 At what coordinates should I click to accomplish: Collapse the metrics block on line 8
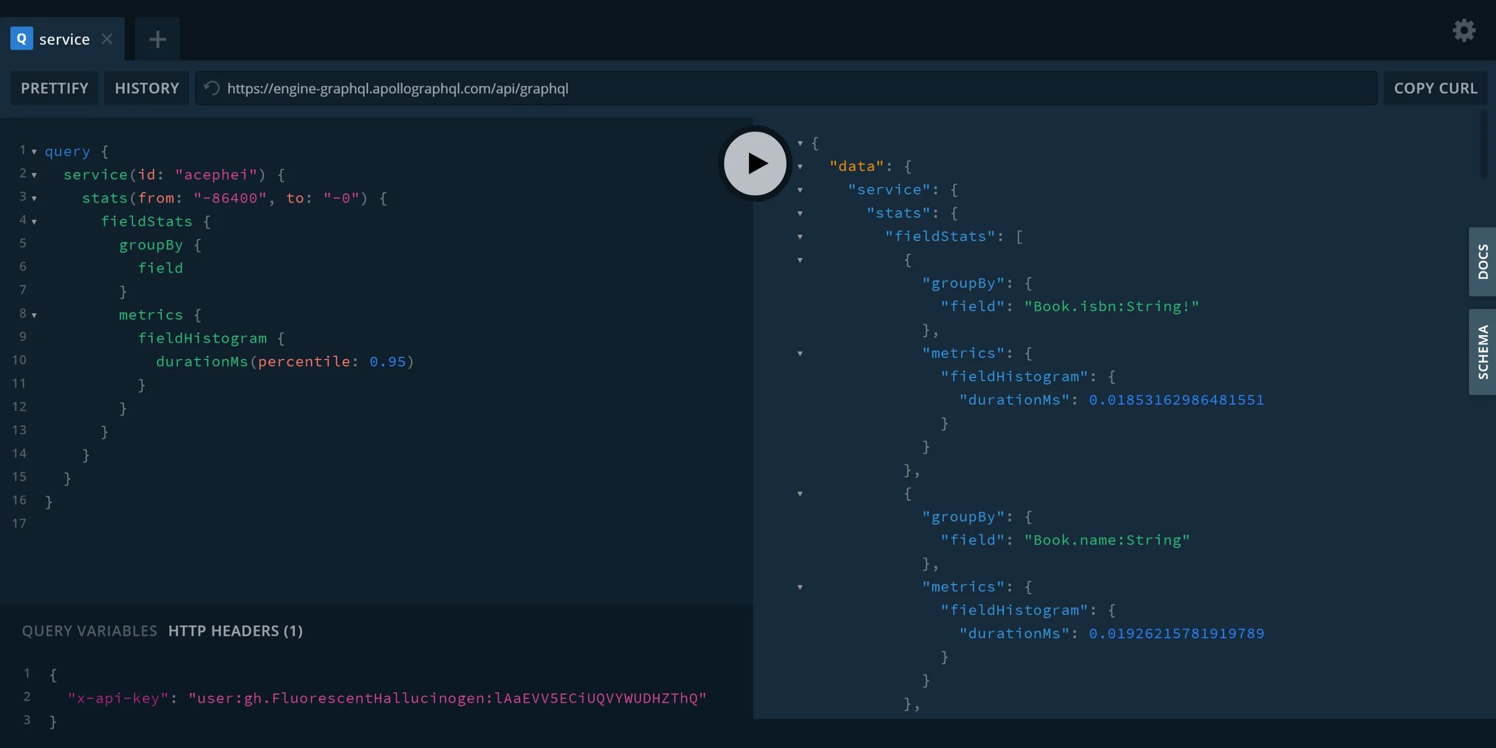34,315
